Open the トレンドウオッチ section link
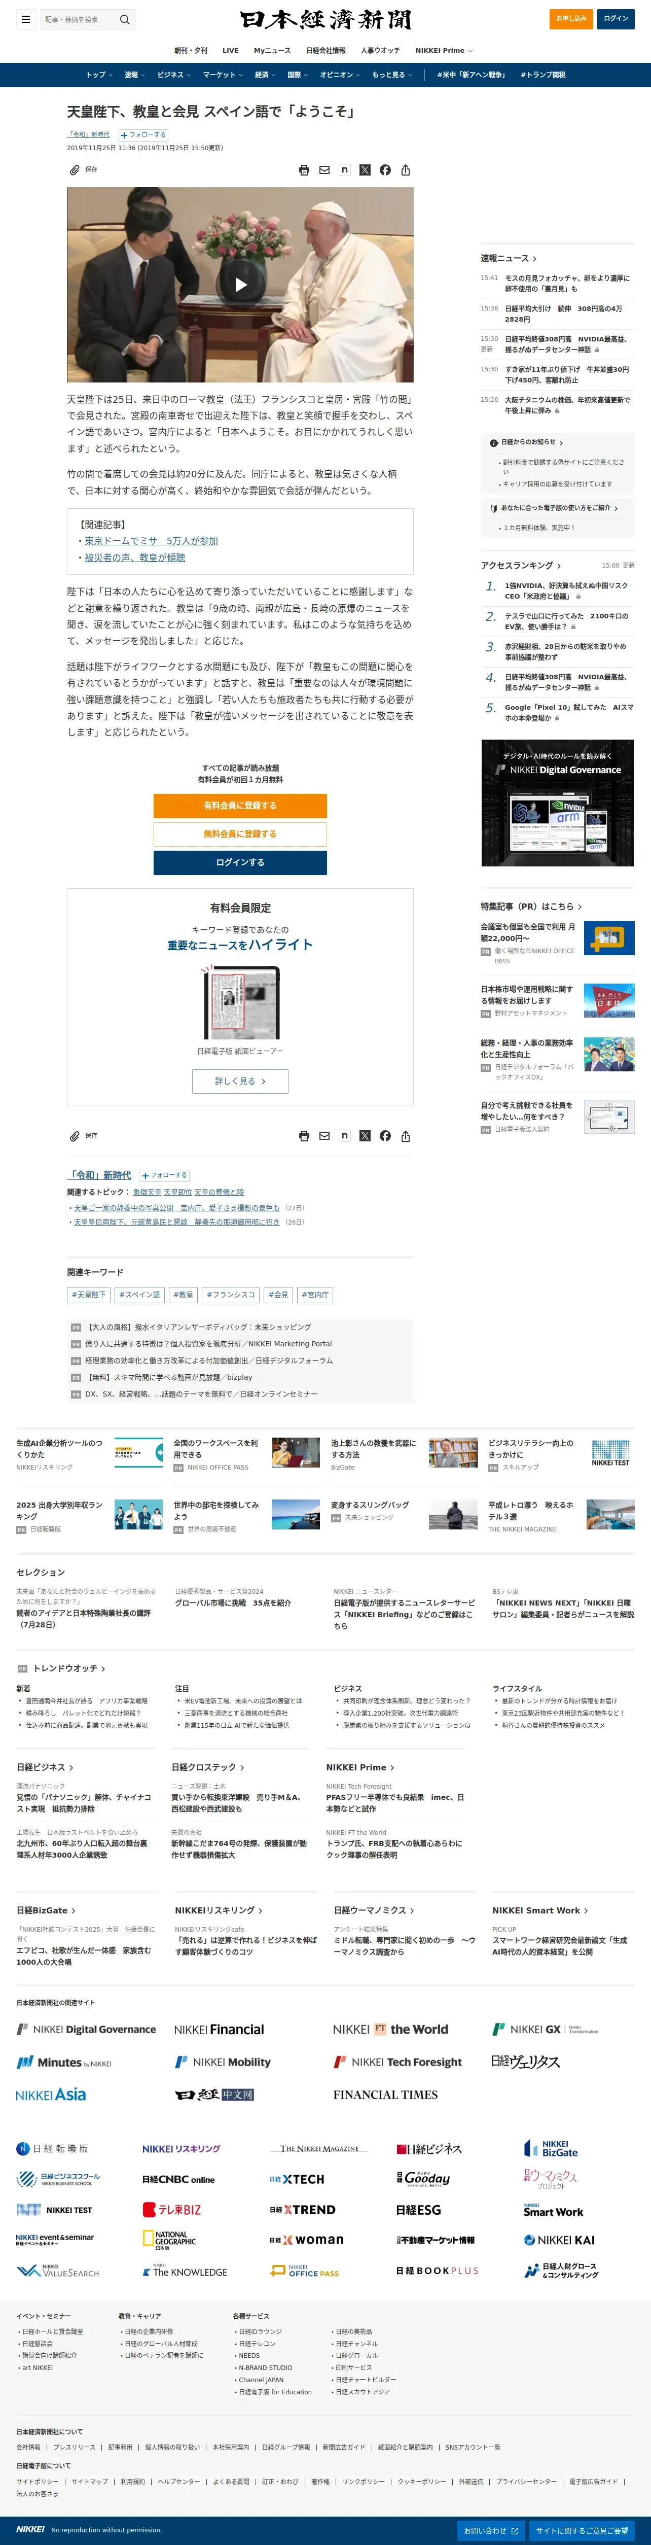Viewport: 651px width, 2545px height. [69, 1668]
